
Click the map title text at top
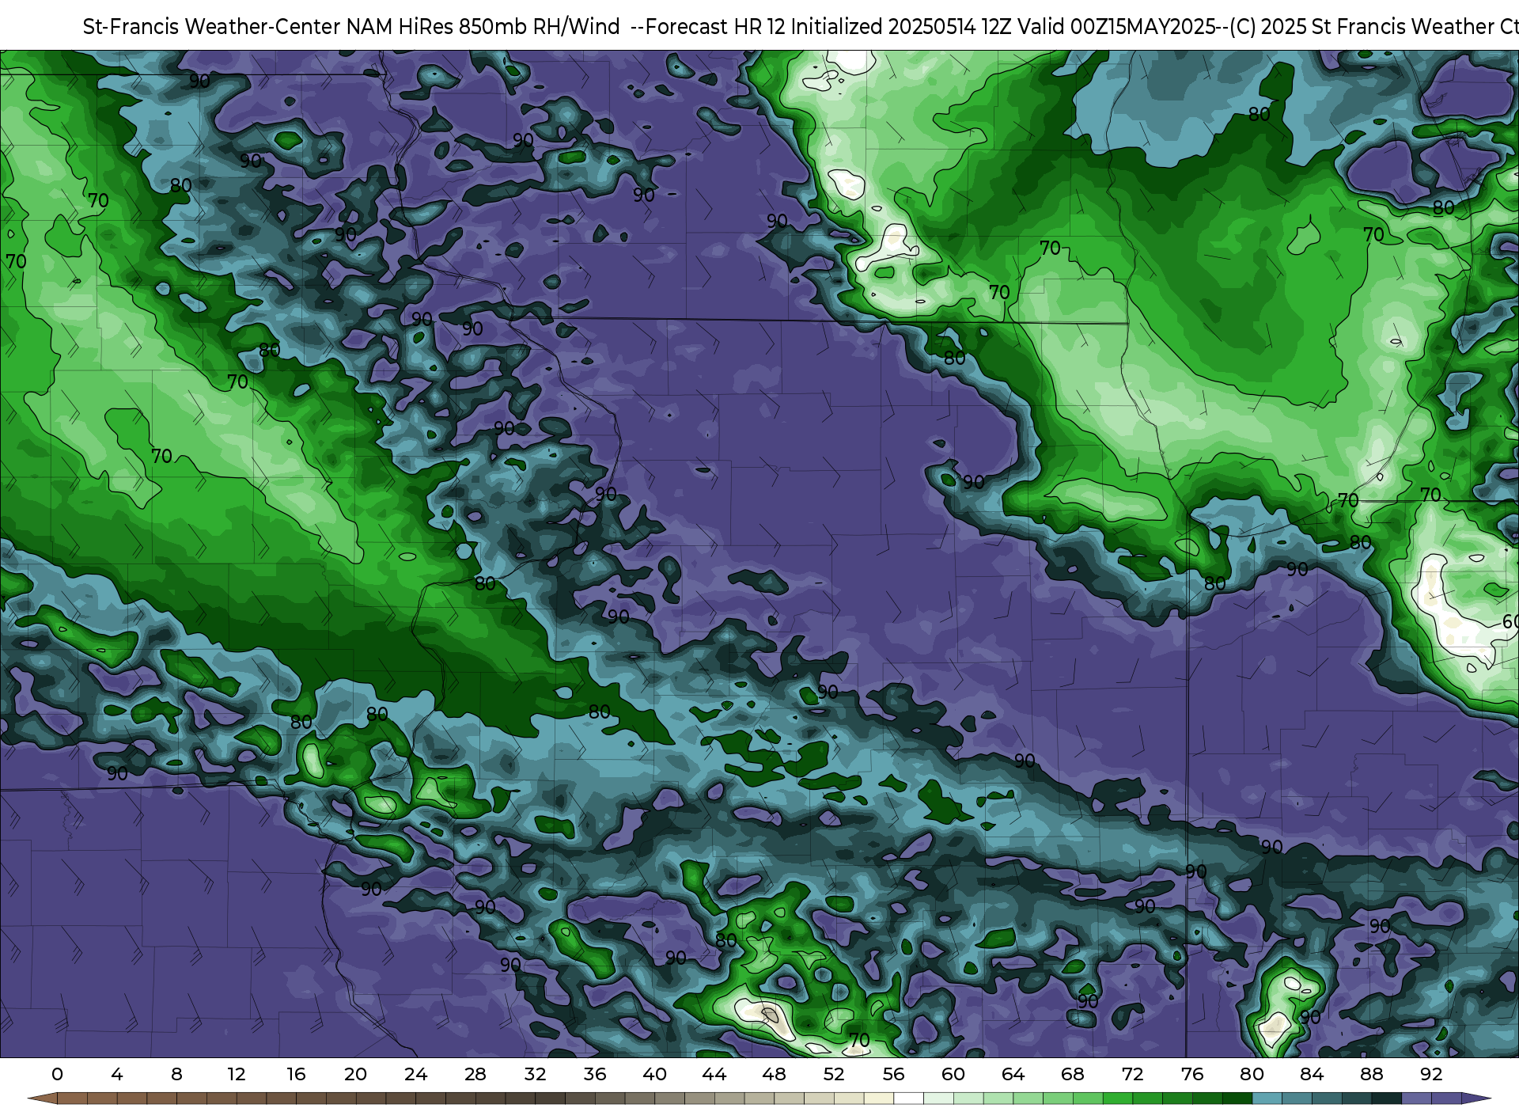coord(801,27)
